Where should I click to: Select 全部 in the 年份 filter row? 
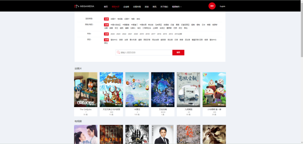106,34
